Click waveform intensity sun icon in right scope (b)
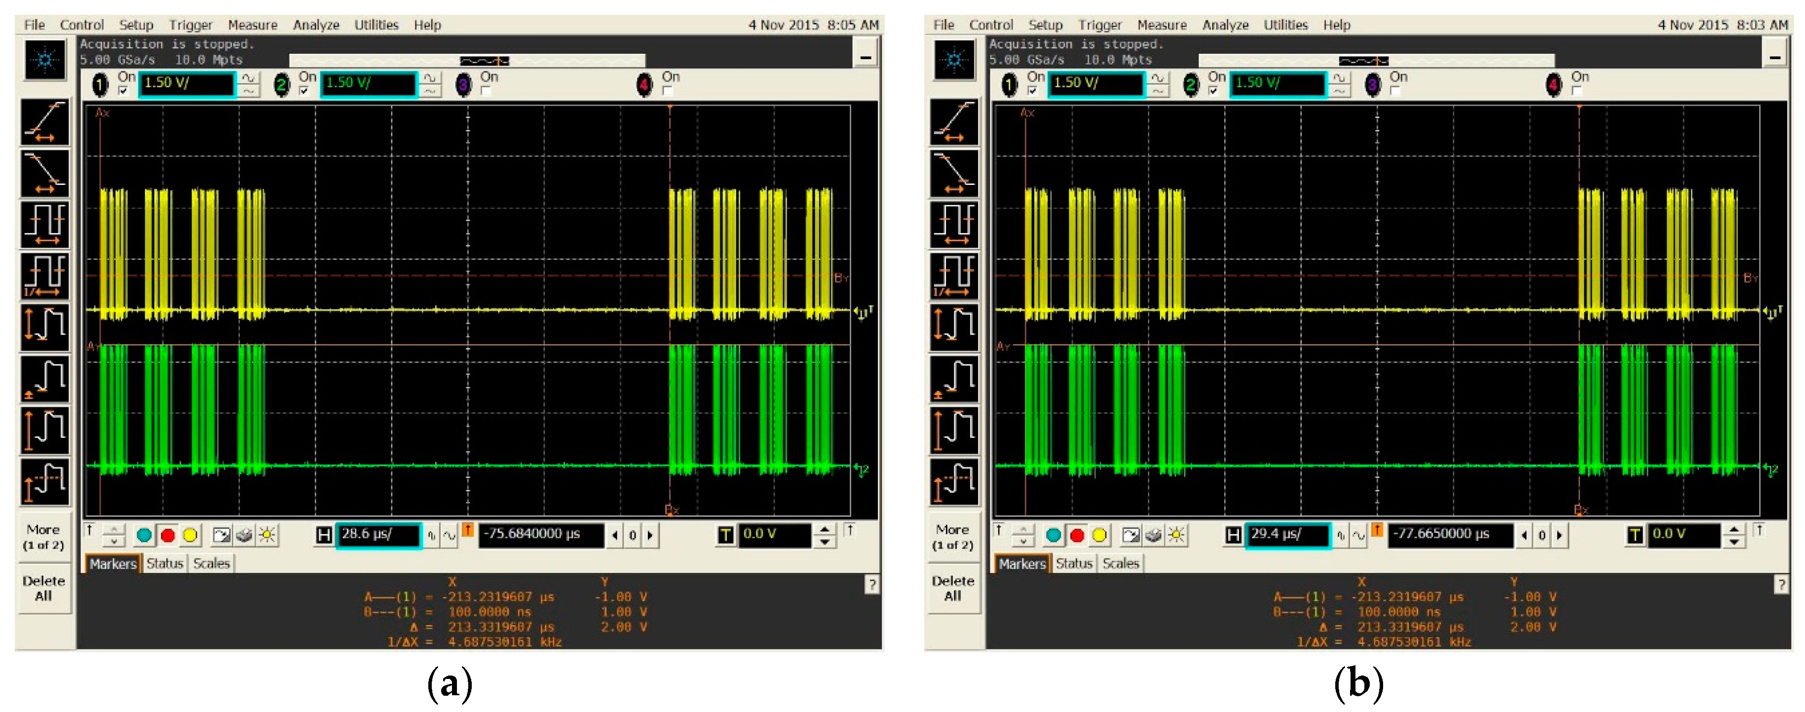This screenshot has width=1805, height=712. (x=1176, y=535)
